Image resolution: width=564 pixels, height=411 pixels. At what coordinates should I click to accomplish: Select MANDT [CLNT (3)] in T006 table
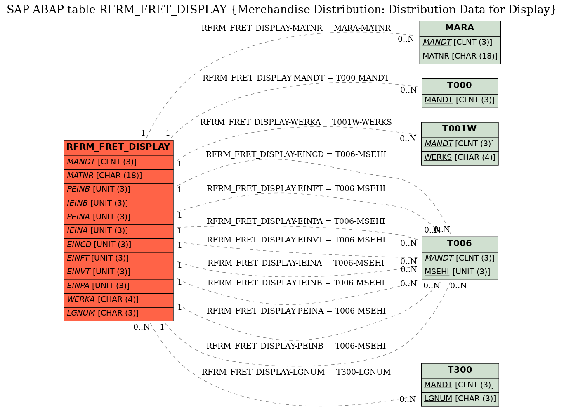(x=460, y=259)
